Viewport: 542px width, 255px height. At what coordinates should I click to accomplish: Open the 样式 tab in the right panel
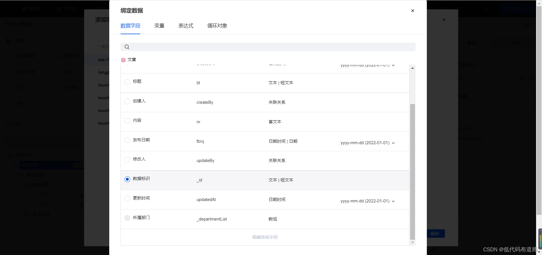point(515,43)
